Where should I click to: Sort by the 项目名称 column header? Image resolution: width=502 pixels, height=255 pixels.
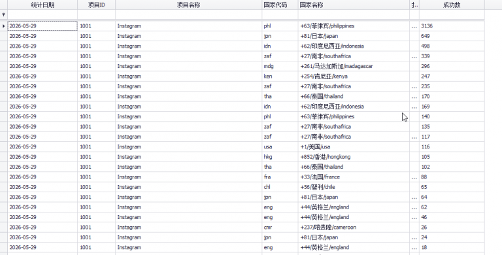click(188, 5)
